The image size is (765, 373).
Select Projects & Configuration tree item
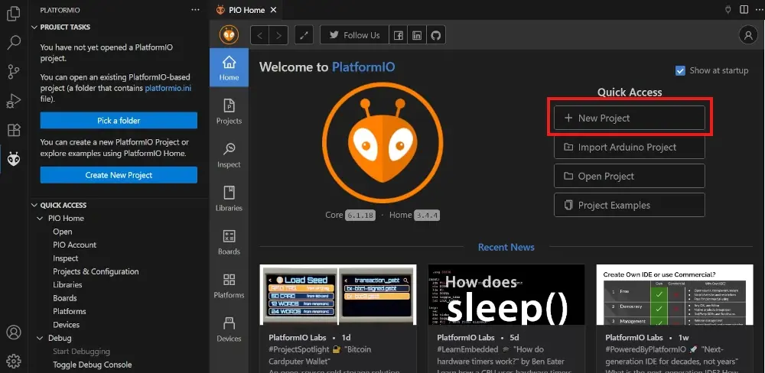click(96, 271)
